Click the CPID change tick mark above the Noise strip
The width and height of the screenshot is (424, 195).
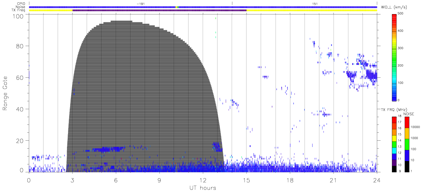pos(232,4)
